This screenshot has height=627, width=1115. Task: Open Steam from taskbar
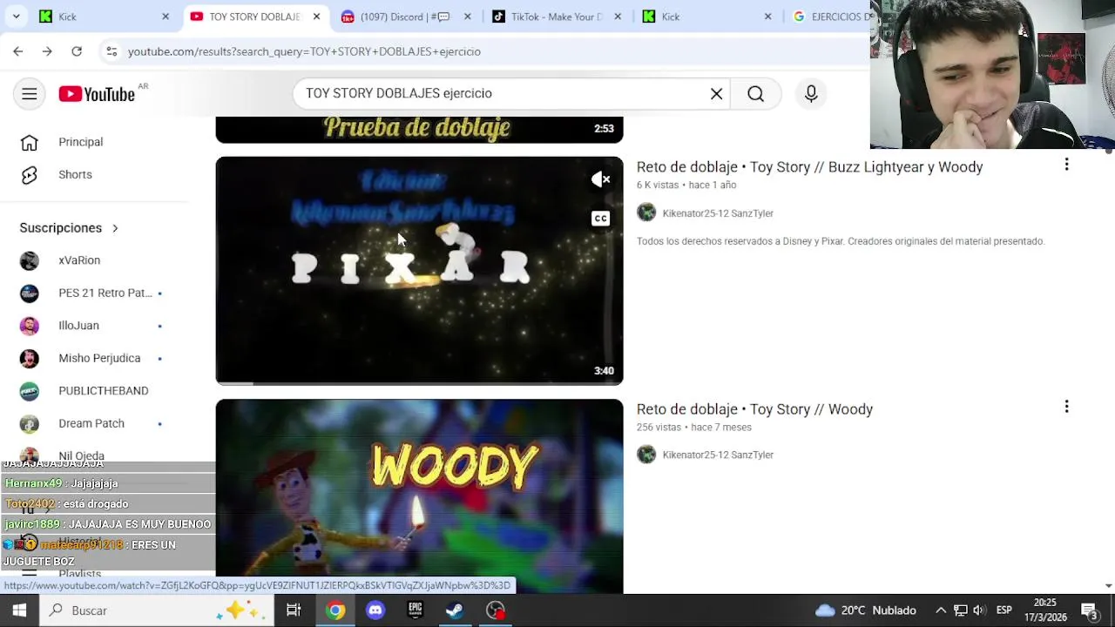click(x=455, y=610)
